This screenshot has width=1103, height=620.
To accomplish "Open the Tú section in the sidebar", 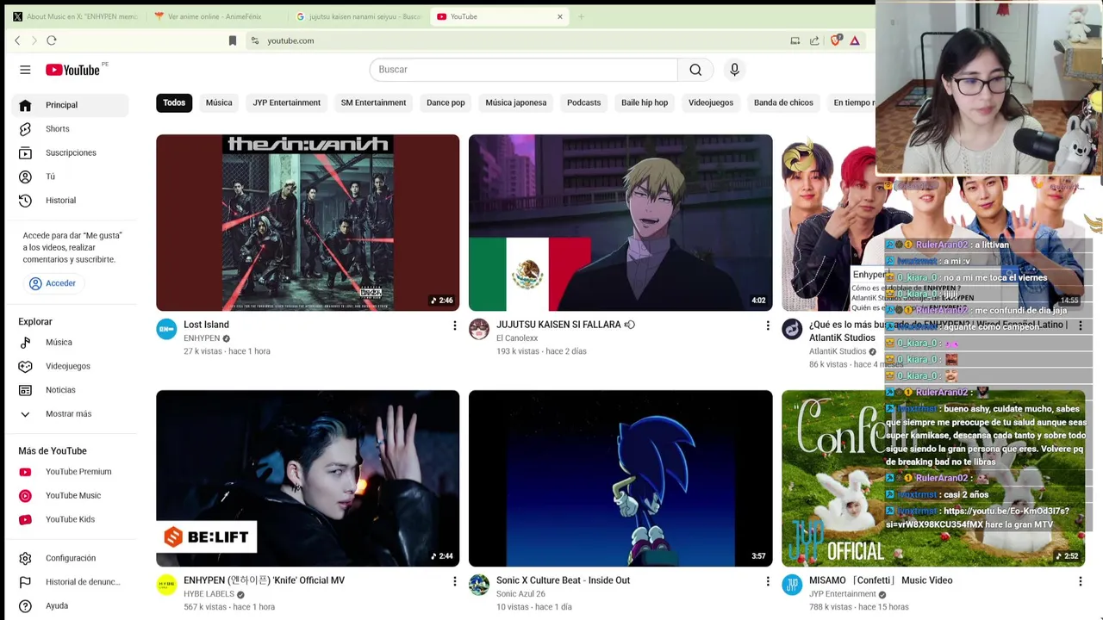I will (x=70, y=177).
